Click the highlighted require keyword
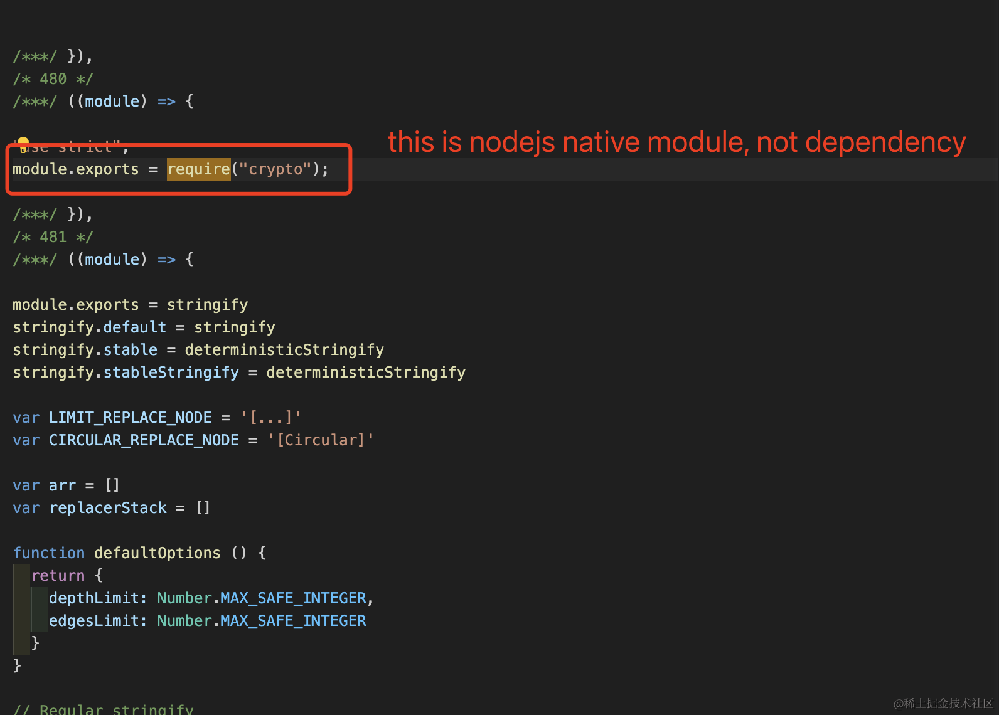Image resolution: width=999 pixels, height=715 pixels. (x=199, y=169)
